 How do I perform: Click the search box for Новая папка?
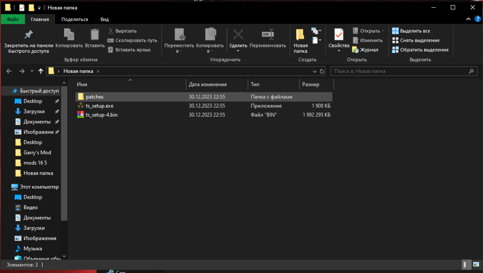(401, 71)
